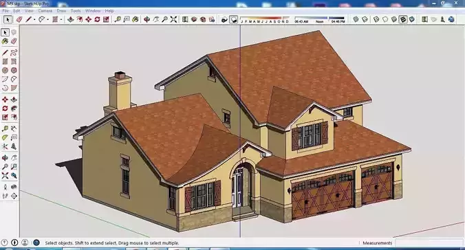Select the Scale tool in top toolbar
Image resolution: width=465 pixels, height=250 pixels.
pos(106,19)
